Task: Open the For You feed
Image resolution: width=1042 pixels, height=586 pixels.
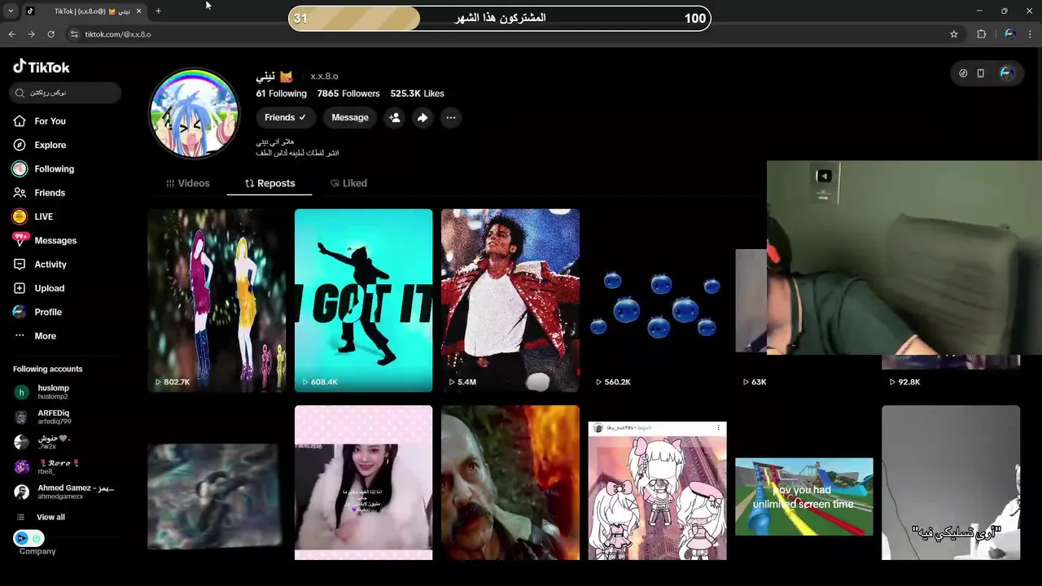Action: (x=50, y=121)
